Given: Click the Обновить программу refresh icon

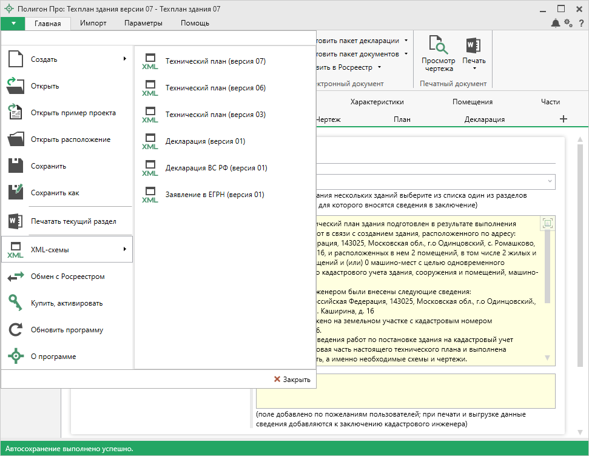Looking at the screenshot, I should click(16, 330).
